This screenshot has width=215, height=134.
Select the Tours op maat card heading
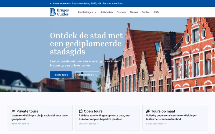point(163,111)
